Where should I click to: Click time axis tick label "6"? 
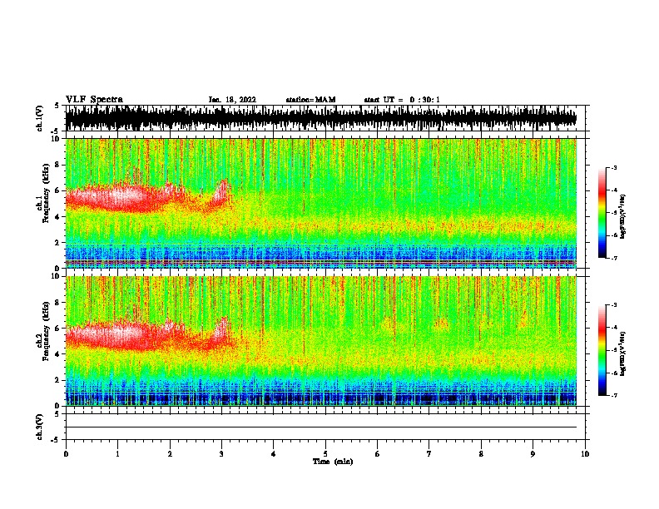378,454
